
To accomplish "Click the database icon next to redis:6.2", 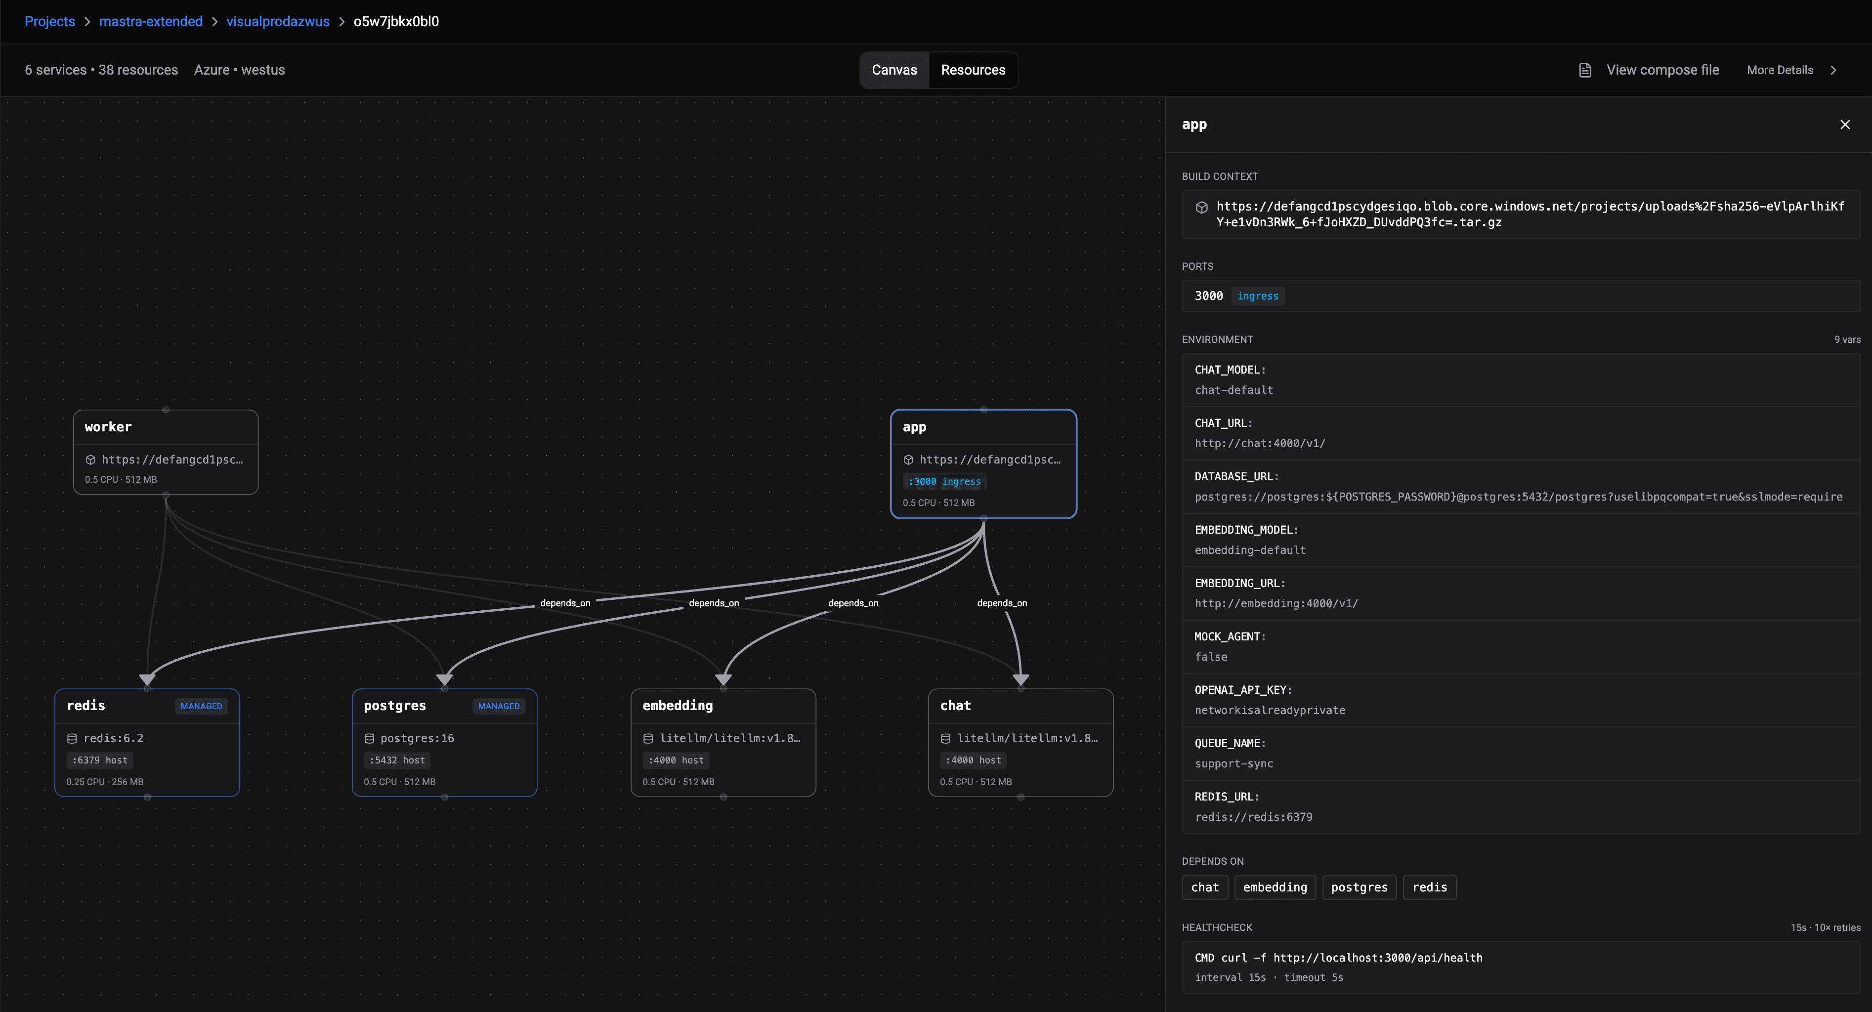I will coord(72,739).
